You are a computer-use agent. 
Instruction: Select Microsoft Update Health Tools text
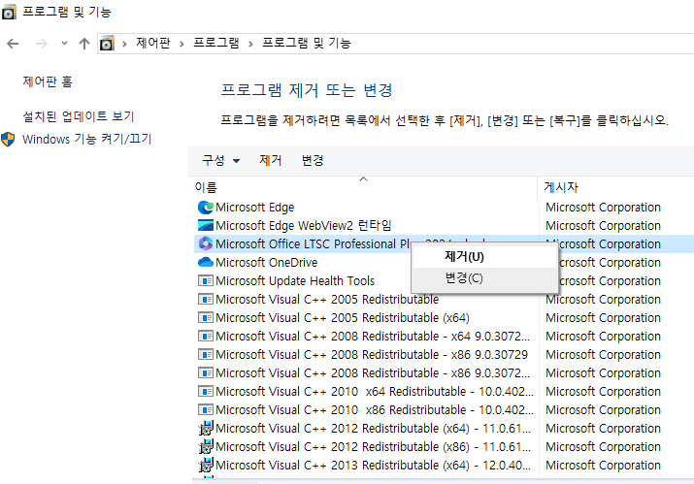[x=295, y=281]
